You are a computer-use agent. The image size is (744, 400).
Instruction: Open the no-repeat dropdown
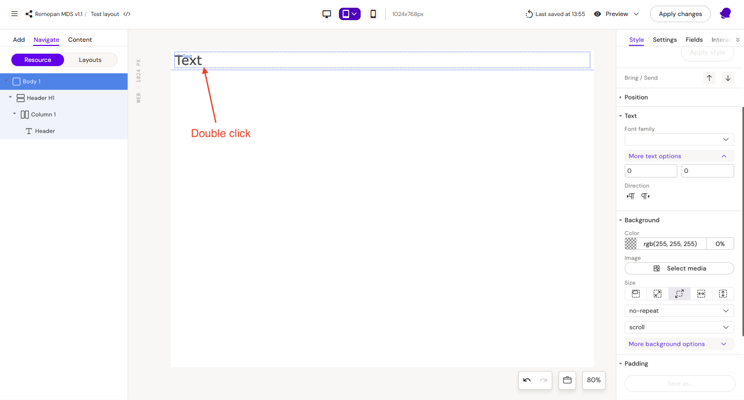[679, 311]
